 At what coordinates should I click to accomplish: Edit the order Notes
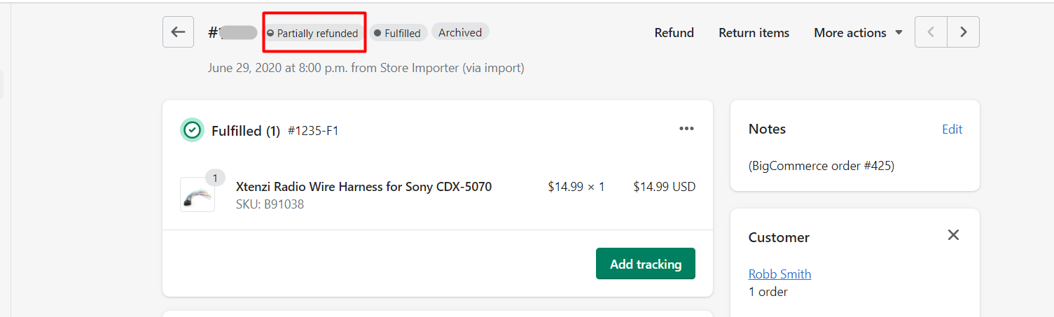(952, 129)
